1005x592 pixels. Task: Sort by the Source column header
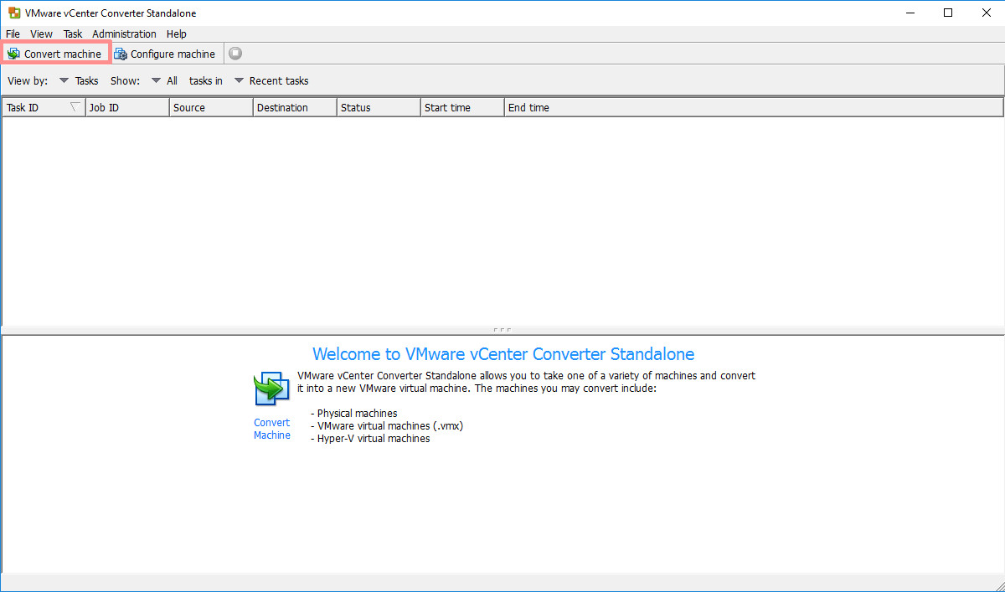pyautogui.click(x=211, y=107)
